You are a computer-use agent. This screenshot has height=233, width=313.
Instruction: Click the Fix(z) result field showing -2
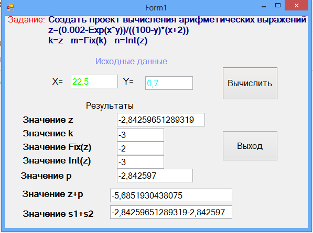(x=141, y=148)
